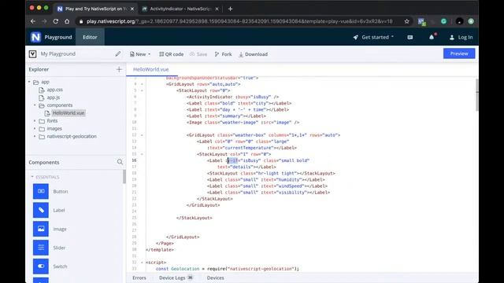This screenshot has height=283, width=504.
Task: Search components with magnifier icon
Action: point(120,162)
